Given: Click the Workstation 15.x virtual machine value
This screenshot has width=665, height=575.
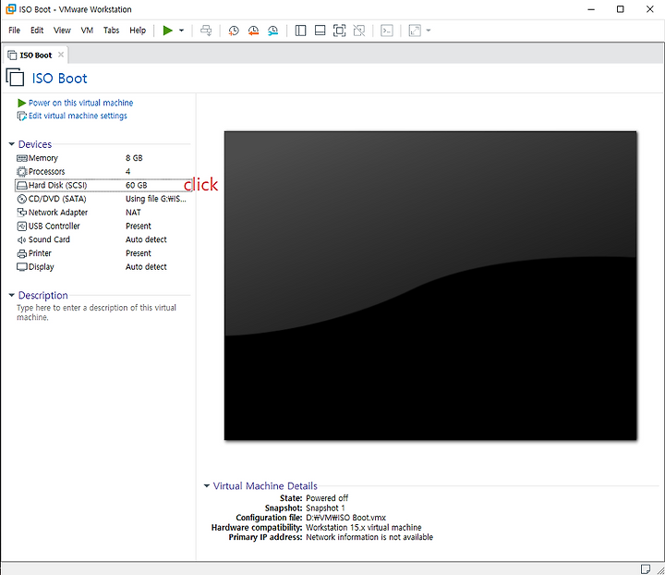Looking at the screenshot, I should 364,528.
